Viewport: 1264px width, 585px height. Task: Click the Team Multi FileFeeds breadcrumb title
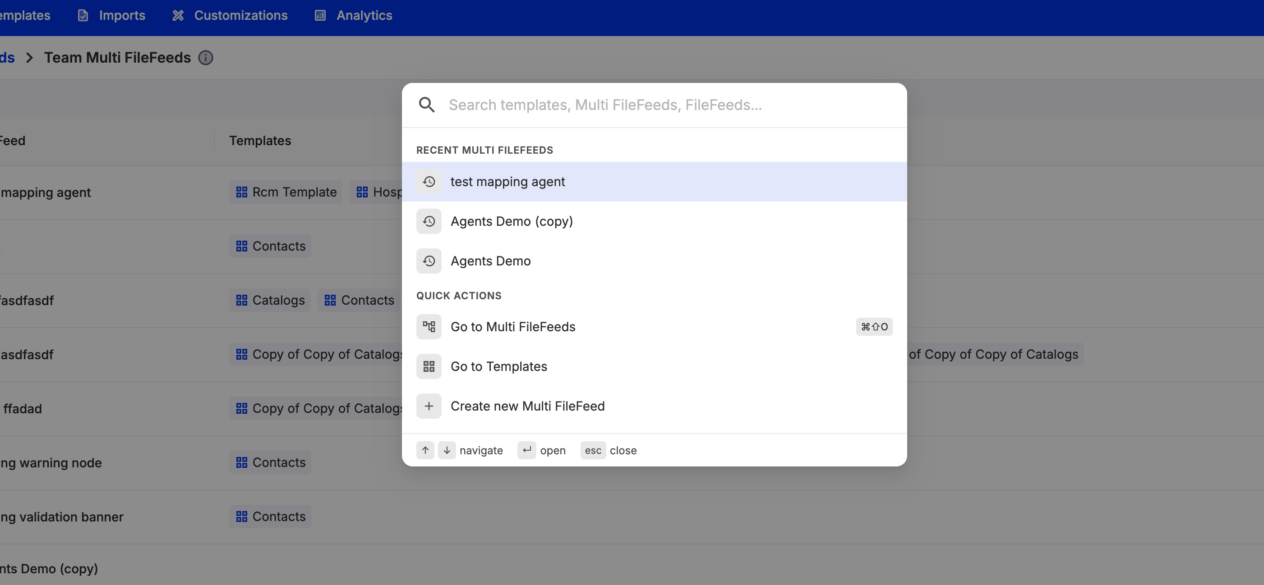pos(117,57)
